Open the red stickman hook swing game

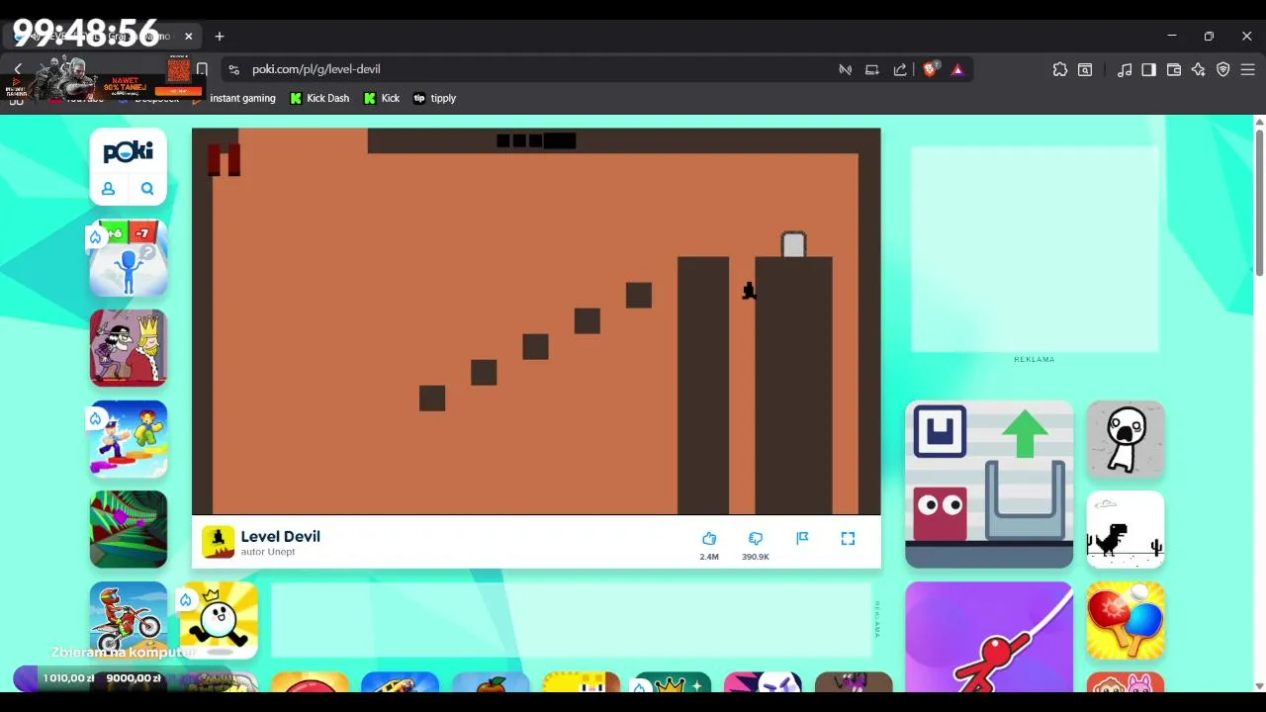tap(989, 636)
